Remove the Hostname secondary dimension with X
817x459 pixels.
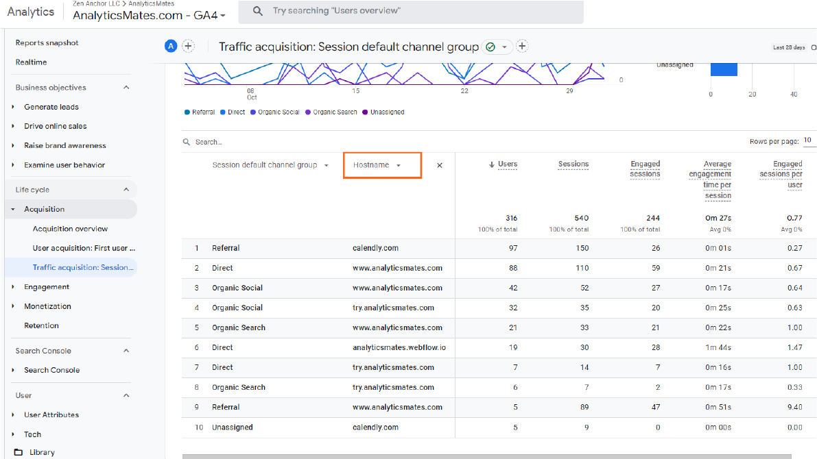[439, 166]
